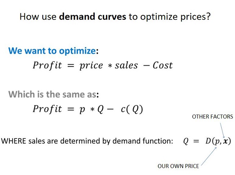The width and height of the screenshot is (235, 175).
Task: Click the "OTHER FACTORS" label
Action: pos(212,117)
